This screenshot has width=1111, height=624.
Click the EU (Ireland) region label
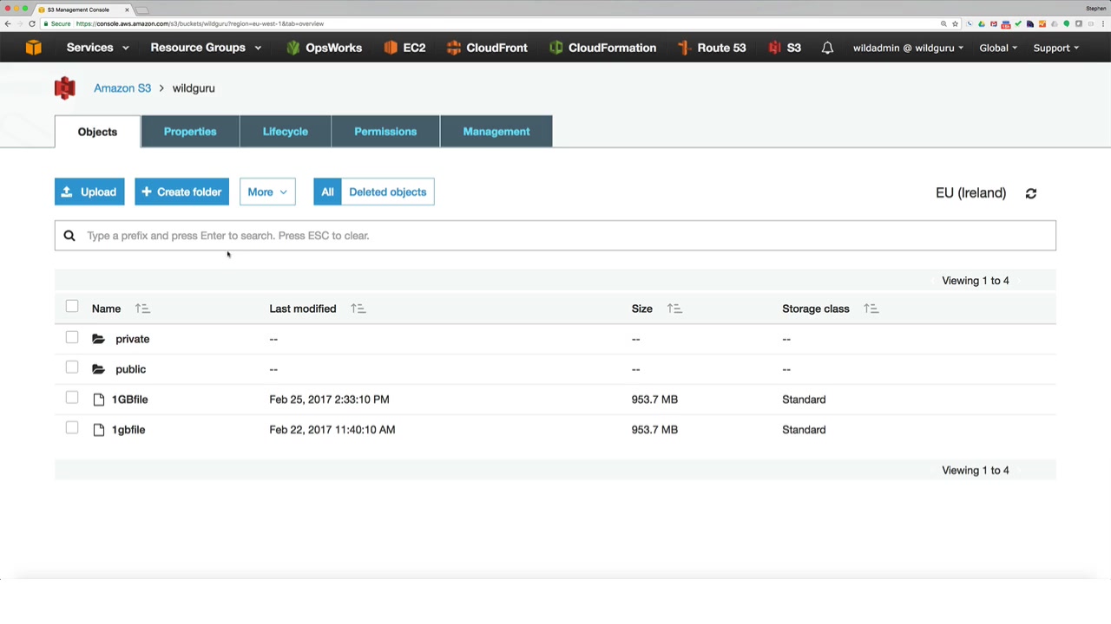(970, 192)
